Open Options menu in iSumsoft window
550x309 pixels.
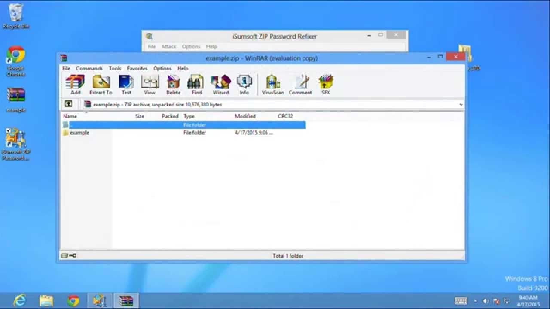191,46
